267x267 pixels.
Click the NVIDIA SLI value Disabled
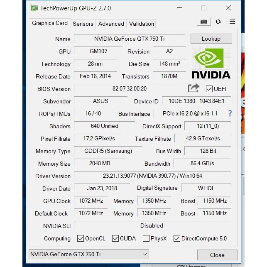152,225
